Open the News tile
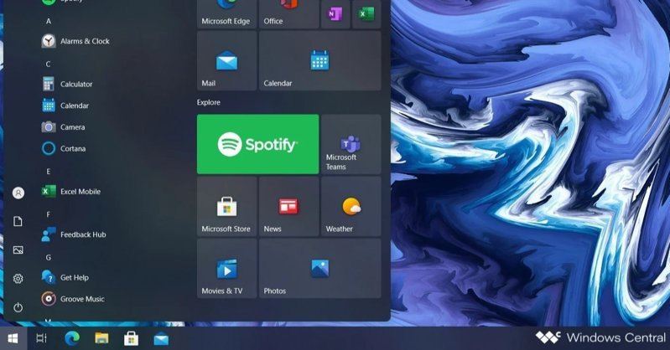The image size is (670, 350). click(288, 207)
